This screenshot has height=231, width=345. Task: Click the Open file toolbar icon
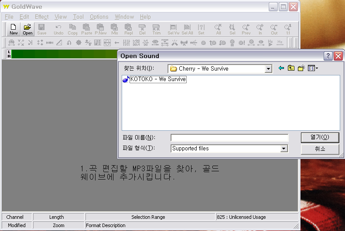27,29
